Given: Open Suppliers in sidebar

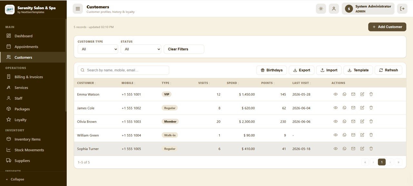Looking at the screenshot, I should tap(33, 161).
